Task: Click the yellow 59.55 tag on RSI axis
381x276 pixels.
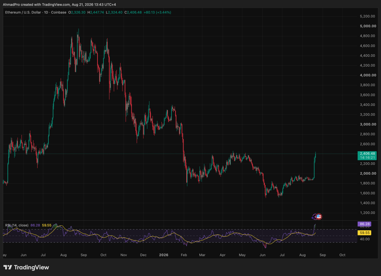Action: point(365,233)
